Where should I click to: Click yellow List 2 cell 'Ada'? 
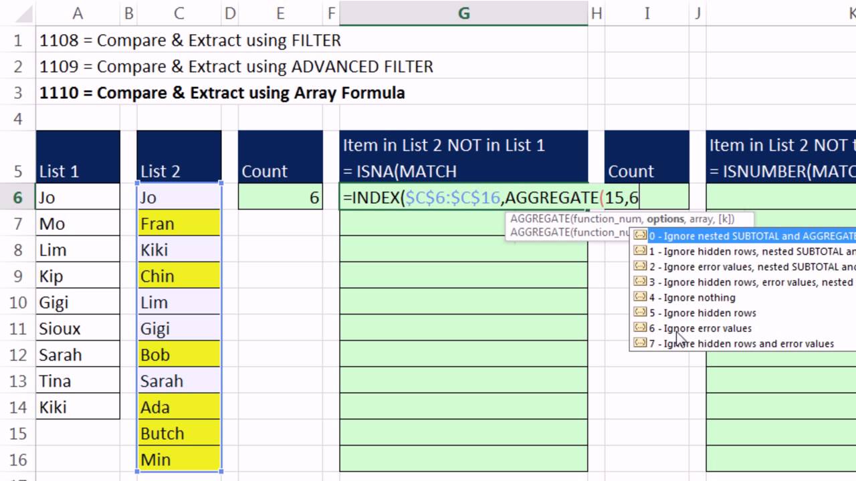pyautogui.click(x=179, y=407)
